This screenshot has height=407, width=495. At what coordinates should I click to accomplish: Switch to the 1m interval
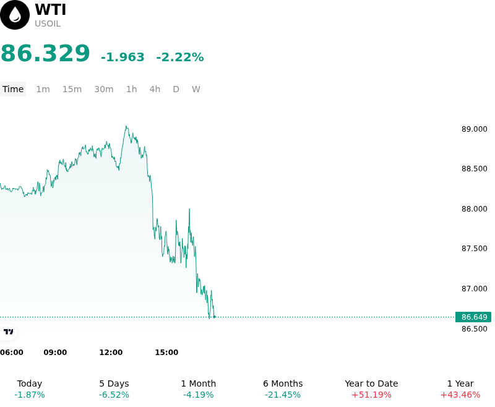[43, 89]
